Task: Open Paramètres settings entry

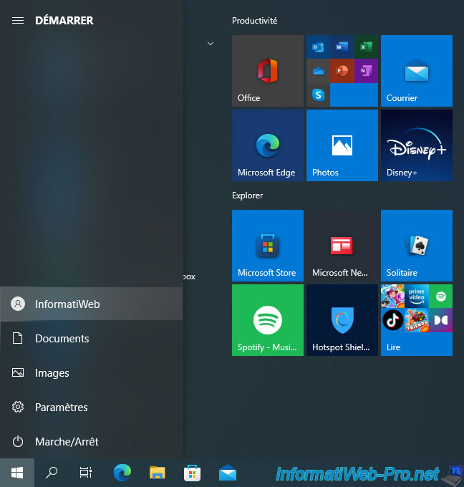Action: [92, 407]
